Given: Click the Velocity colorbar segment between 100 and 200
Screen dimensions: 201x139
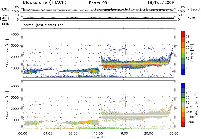Looking at the screenshot, I should click(183, 90).
